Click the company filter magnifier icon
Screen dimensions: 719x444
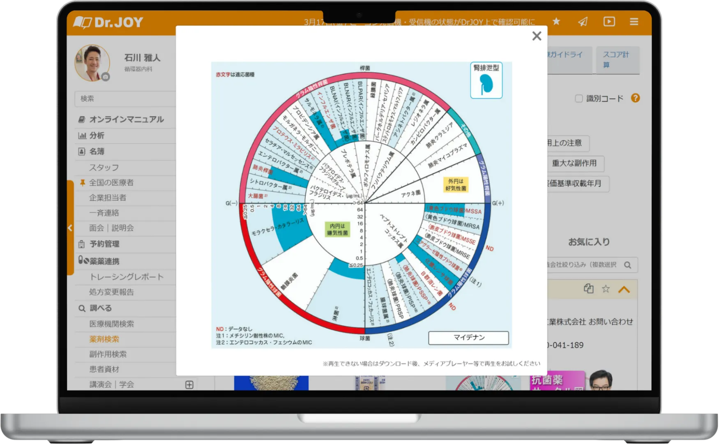[x=627, y=265]
